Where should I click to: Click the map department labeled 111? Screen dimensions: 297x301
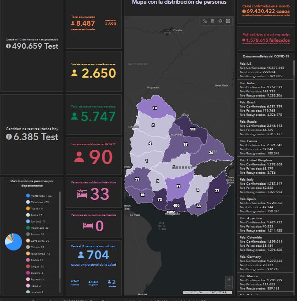click(192, 129)
